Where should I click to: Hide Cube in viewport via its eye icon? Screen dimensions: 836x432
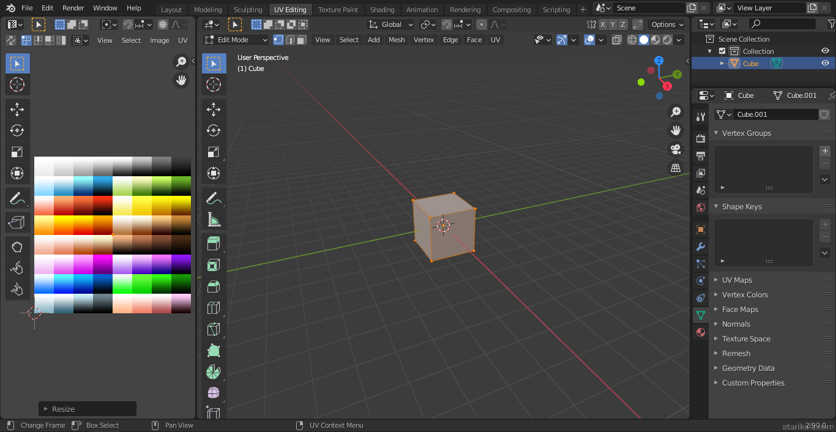coord(825,64)
